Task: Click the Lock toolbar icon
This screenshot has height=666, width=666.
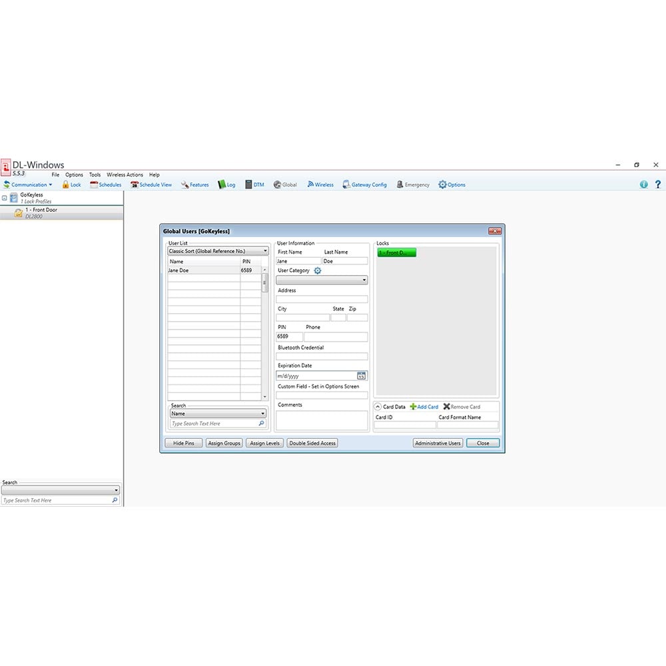Action: coord(71,184)
